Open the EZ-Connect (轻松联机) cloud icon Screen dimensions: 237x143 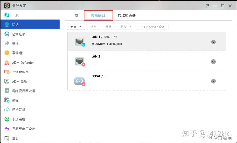pos(7,110)
